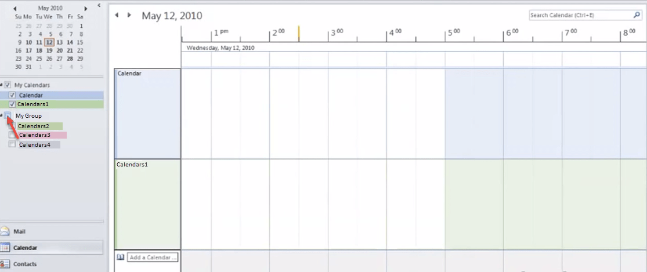Click the Calendar navigation icon
647x272 pixels.
(x=5, y=248)
